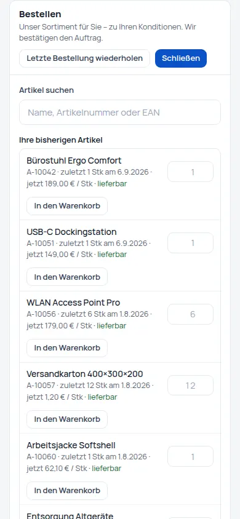Open the Bürostuhl Ergo Comfort item title
240x519 pixels.
[x=74, y=160]
